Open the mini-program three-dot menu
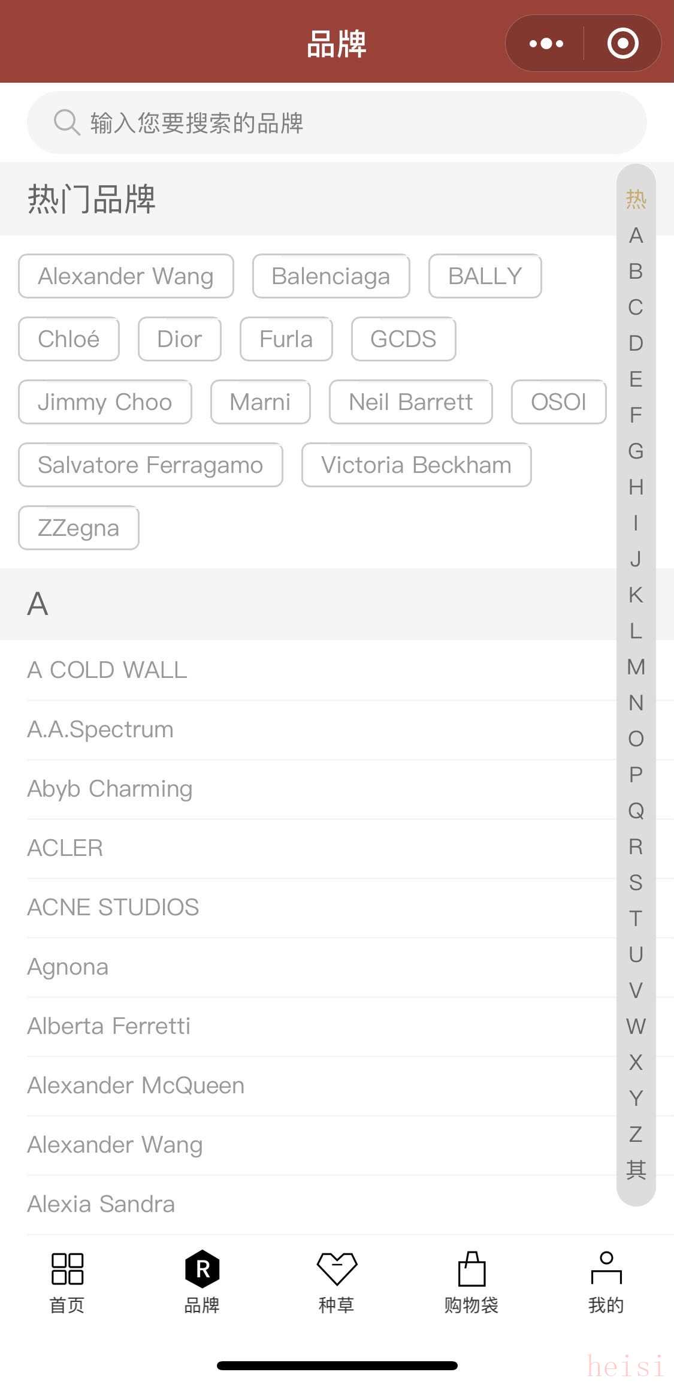The height and width of the screenshot is (1384, 674). pyautogui.click(x=546, y=43)
